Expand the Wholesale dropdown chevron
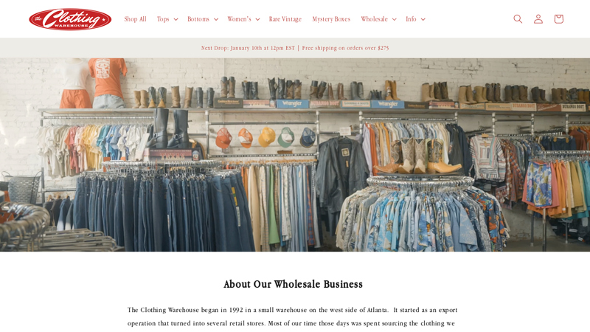The image size is (590, 332). tap(395, 19)
